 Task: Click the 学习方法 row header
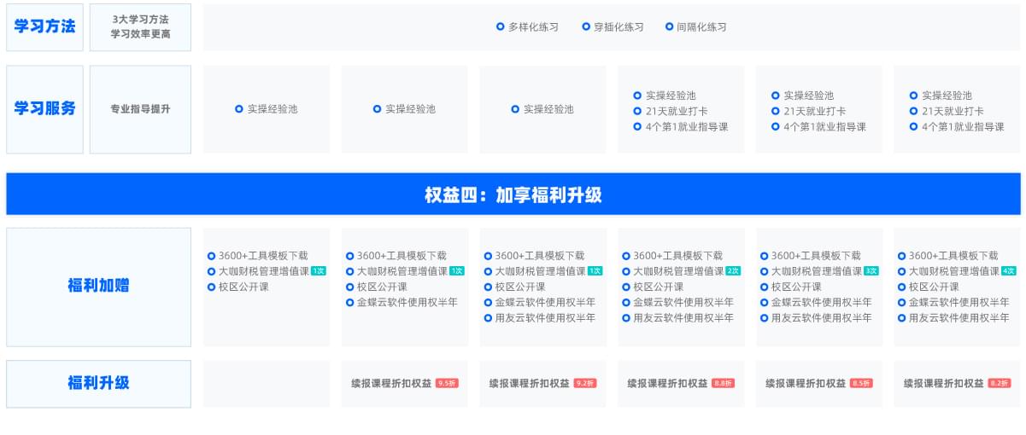44,27
